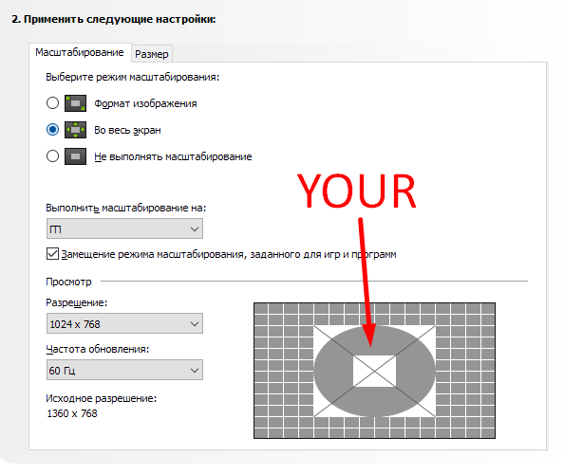Click the Применить следующие настройки heading
Image resolution: width=564 pixels, height=474 pixels.
pos(114,19)
